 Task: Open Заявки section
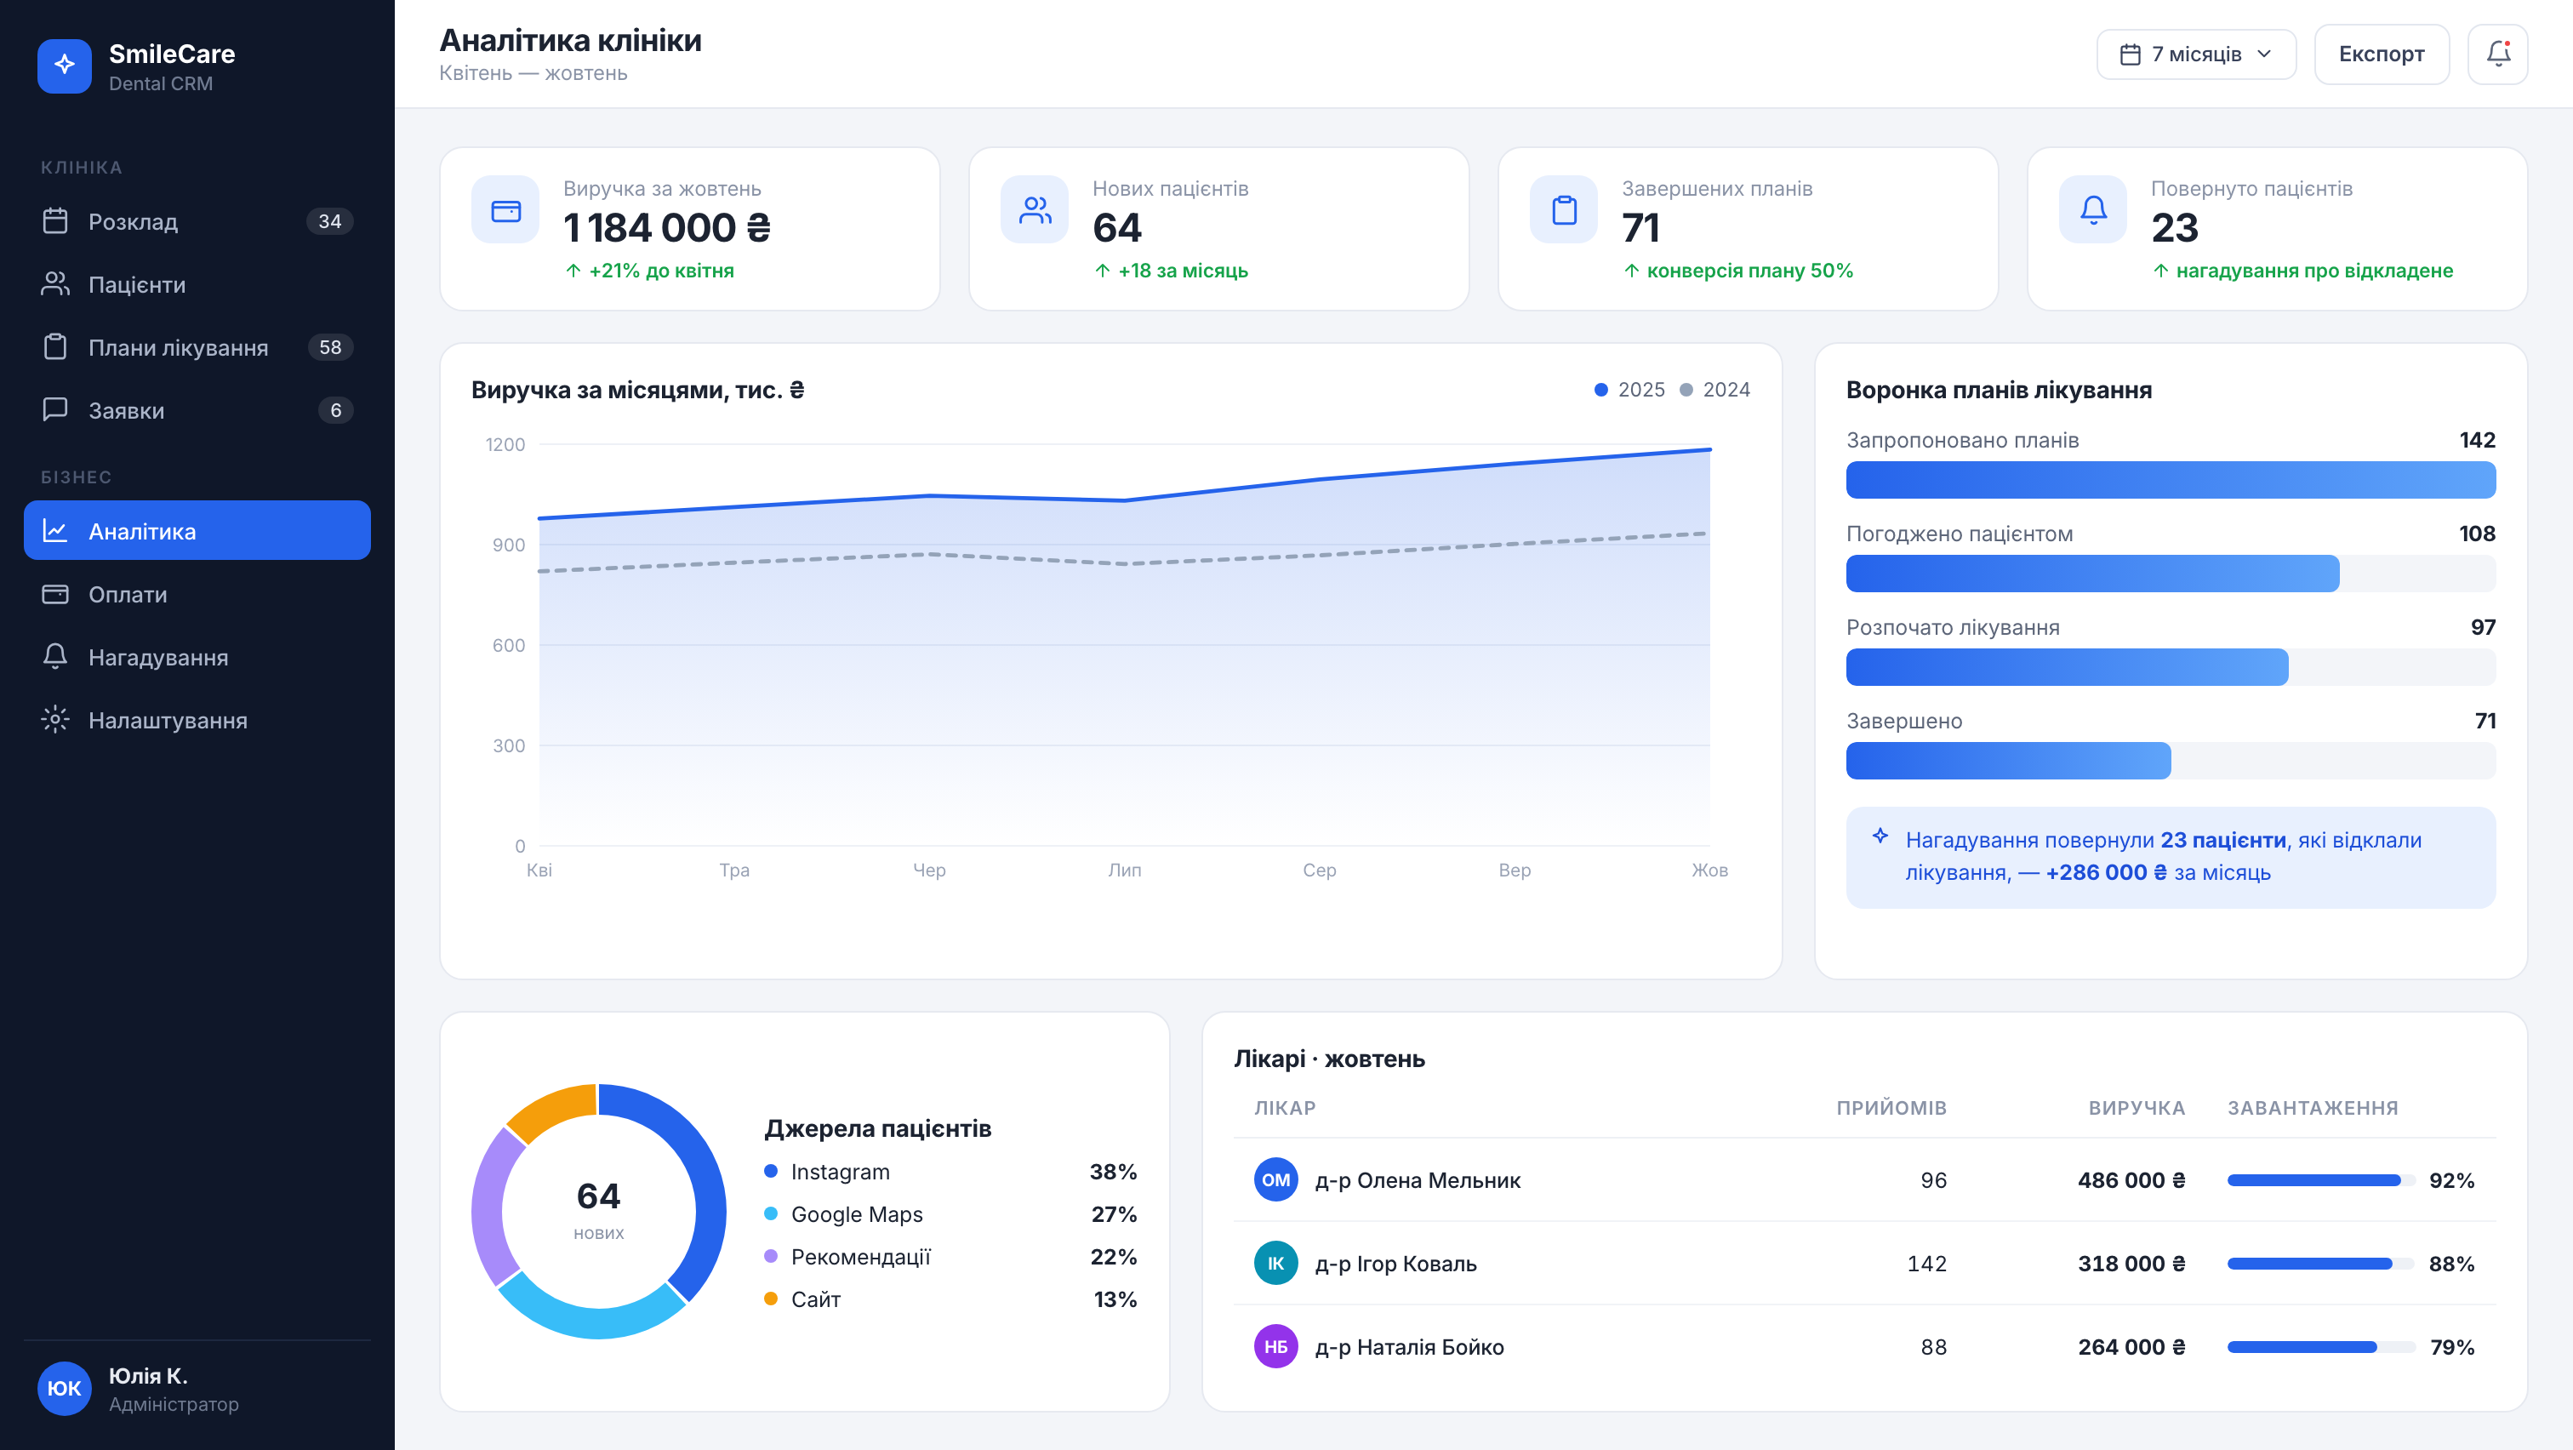[x=197, y=409]
